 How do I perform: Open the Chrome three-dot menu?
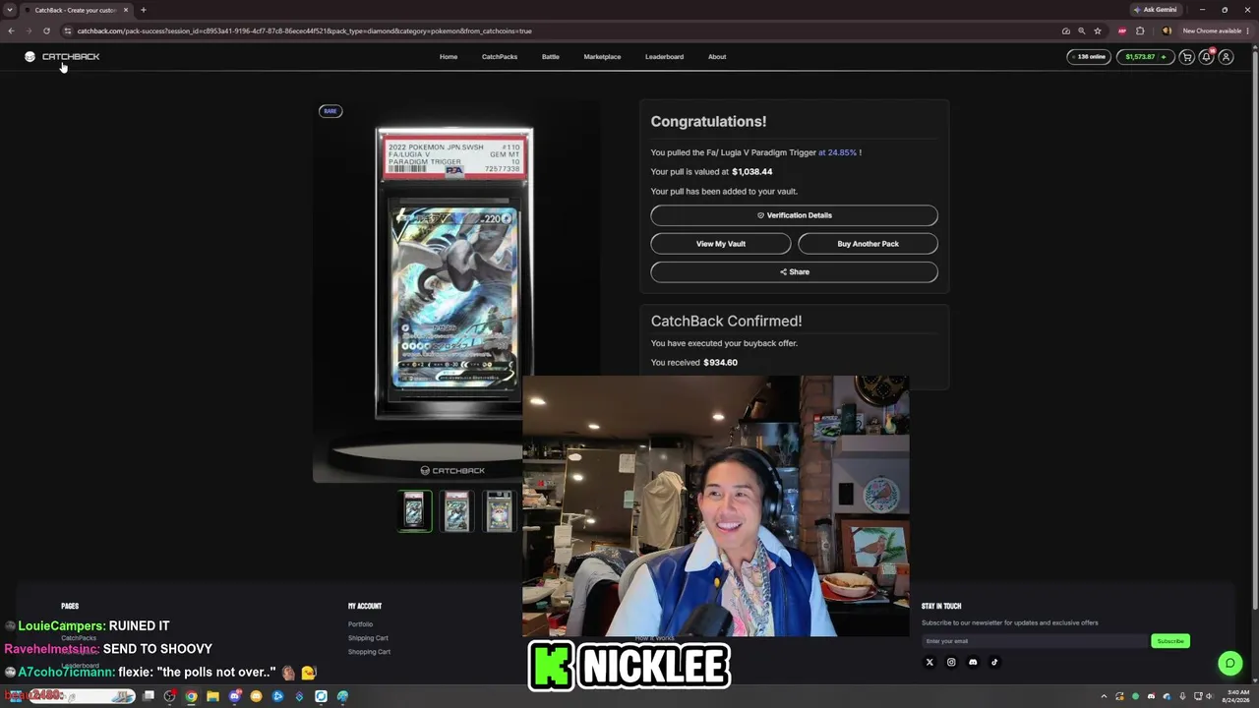tap(1248, 30)
